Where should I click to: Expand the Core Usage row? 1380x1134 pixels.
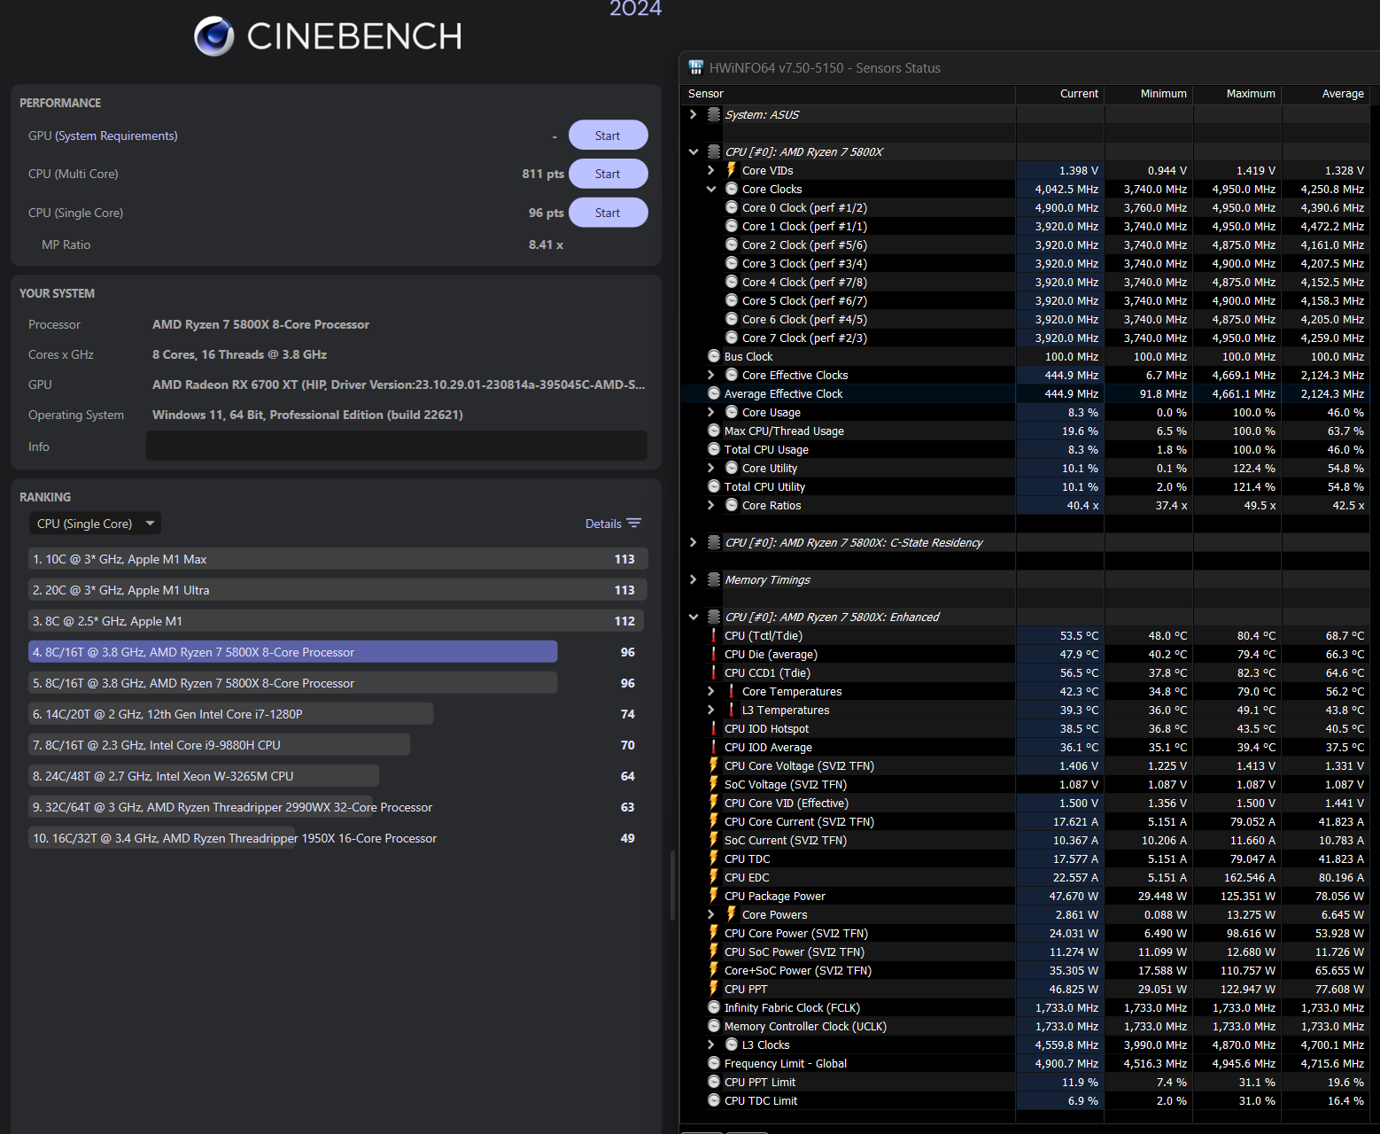coord(711,412)
